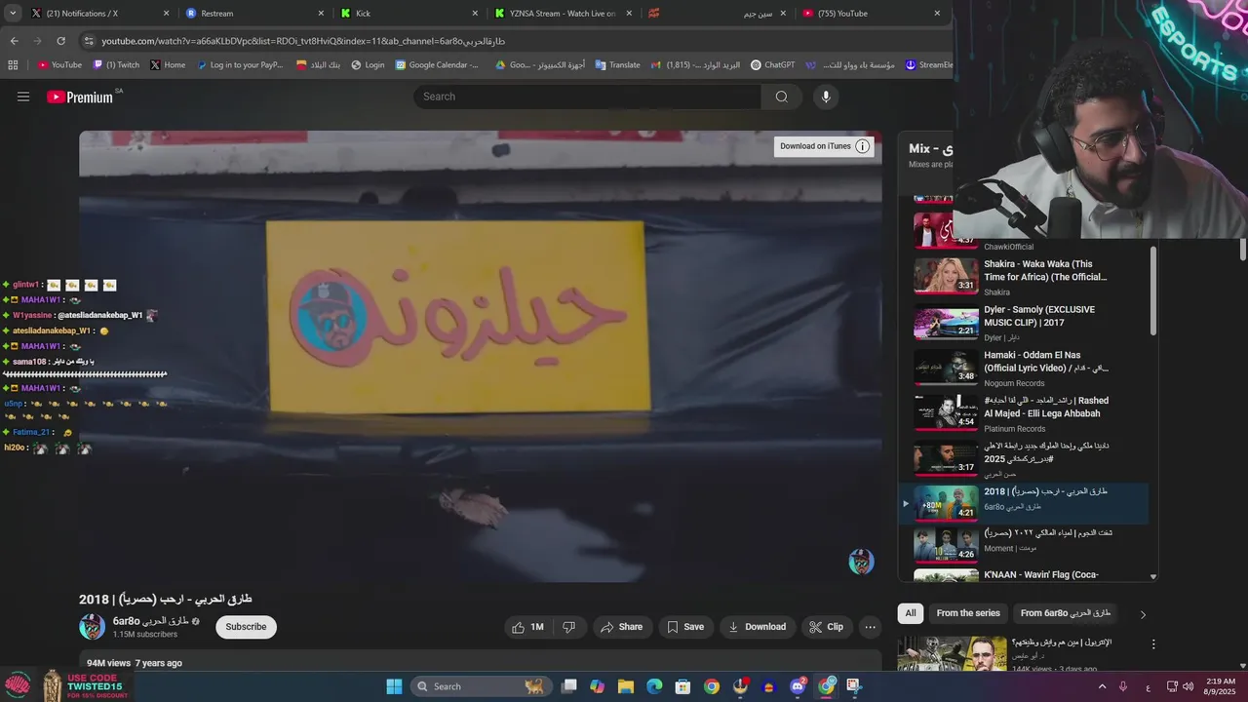Viewport: 1248px width, 702px height.
Task: Open the X Home bookmark
Action: 168,65
